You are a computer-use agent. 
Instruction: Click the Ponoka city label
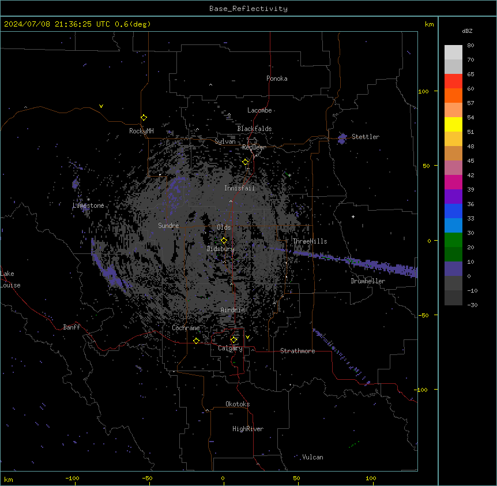(277, 78)
